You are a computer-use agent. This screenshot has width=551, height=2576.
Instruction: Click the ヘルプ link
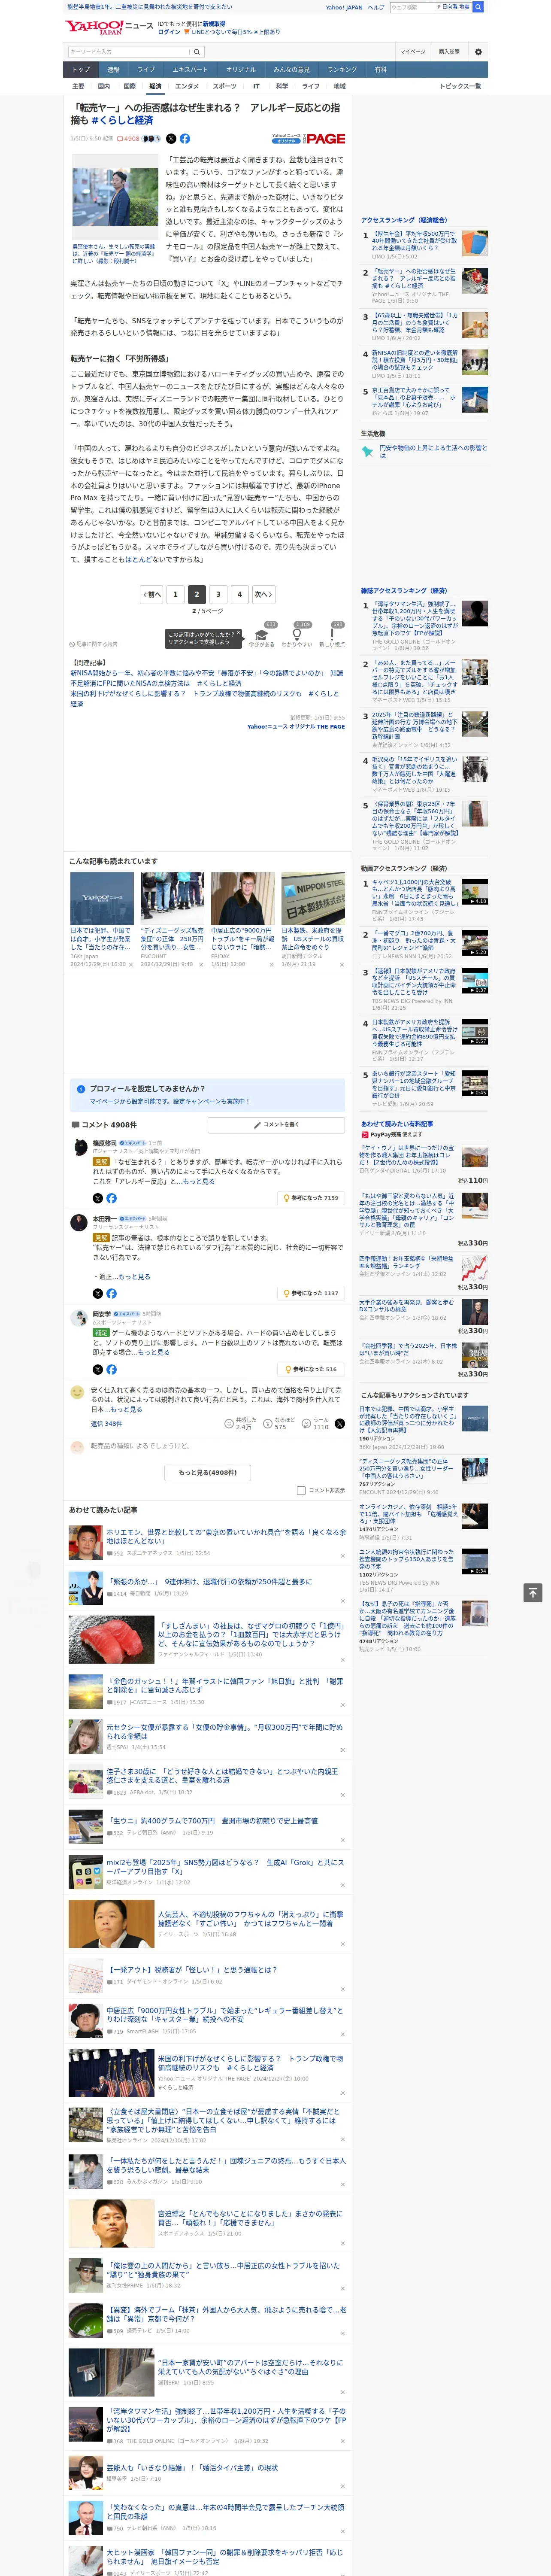[376, 7]
